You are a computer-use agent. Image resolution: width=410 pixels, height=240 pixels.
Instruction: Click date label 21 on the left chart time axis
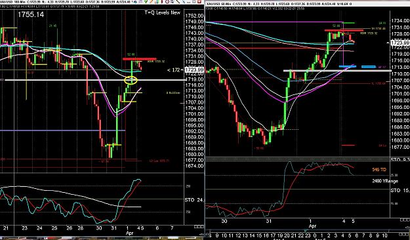tap(5, 228)
